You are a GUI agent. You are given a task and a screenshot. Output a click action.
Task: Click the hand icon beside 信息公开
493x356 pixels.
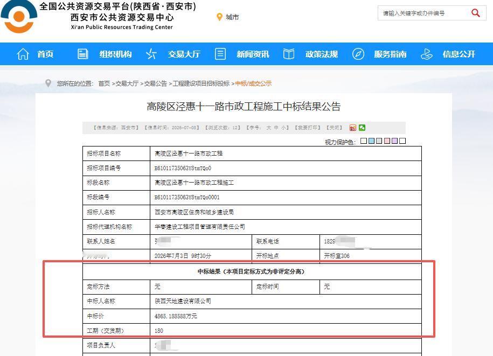pos(426,54)
